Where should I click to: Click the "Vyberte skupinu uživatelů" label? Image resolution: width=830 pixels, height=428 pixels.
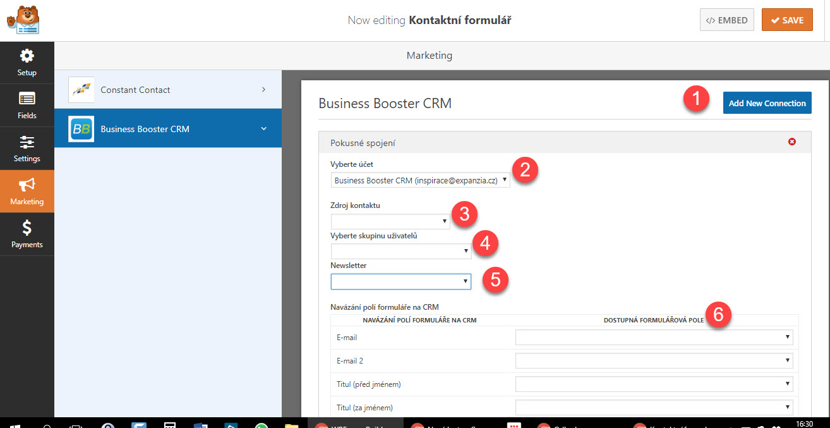pyautogui.click(x=374, y=236)
